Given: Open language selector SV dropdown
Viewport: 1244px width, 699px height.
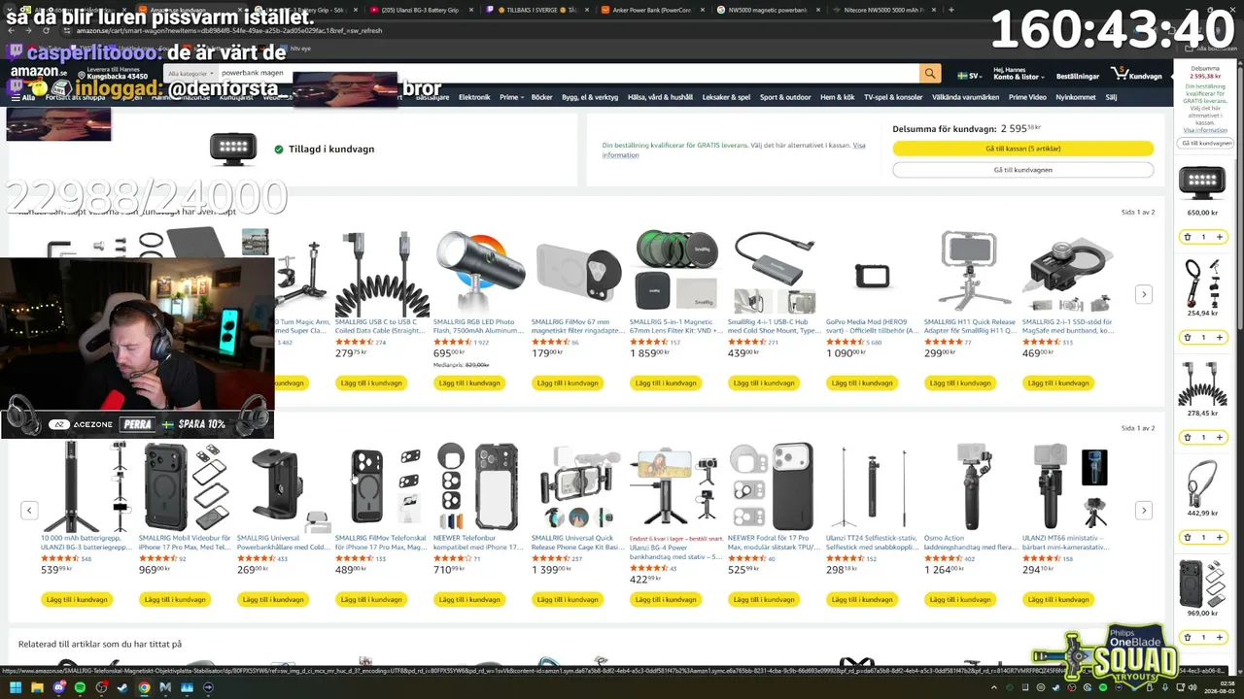Looking at the screenshot, I should pos(969,75).
